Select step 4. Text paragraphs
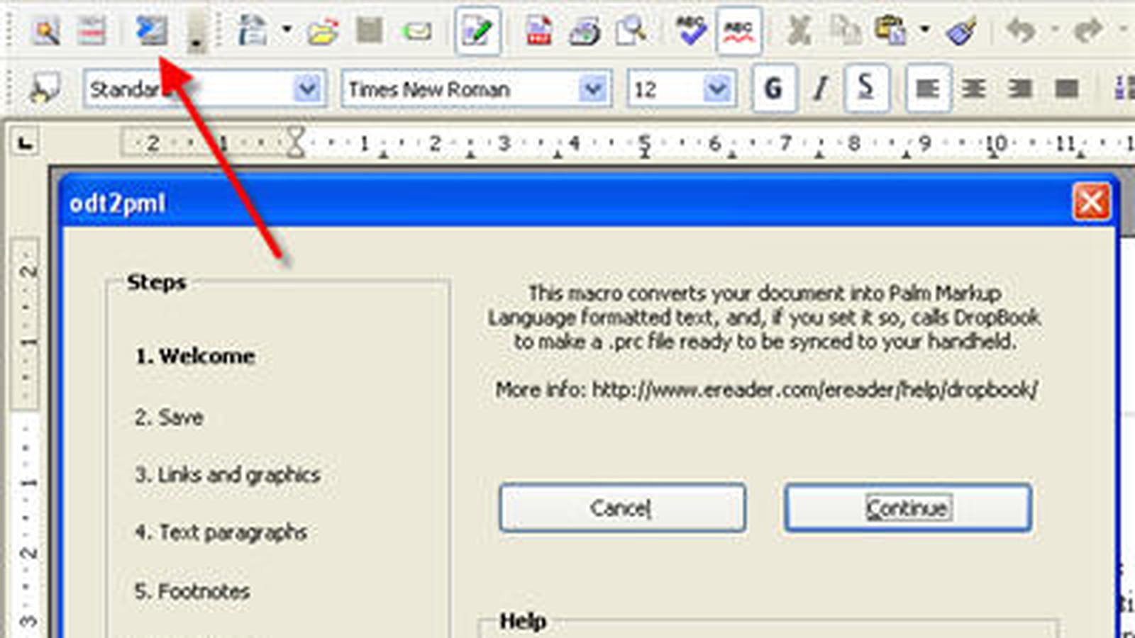This screenshot has width=1135, height=638. 221,532
